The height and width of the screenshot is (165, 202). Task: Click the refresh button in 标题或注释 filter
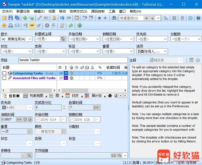[x=63, y=39]
